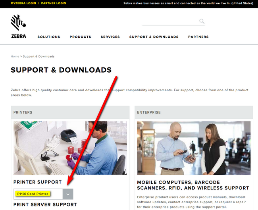Screen dimensions: 258x210
Task: Open Mobile Computers, Barcode Scanners support heading
Action: pos(193,185)
